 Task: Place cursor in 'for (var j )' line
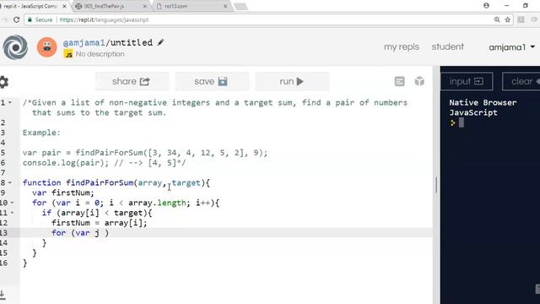pyautogui.click(x=80, y=233)
